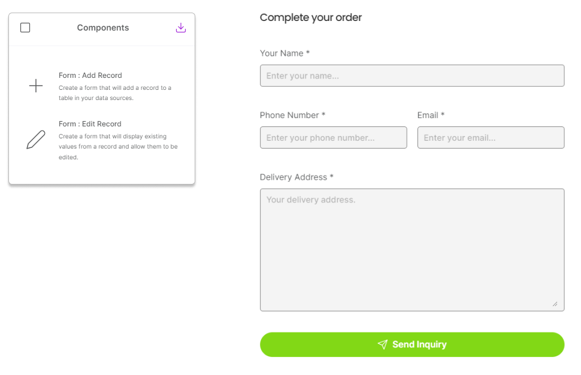The height and width of the screenshot is (375, 581).
Task: Click the Edit Record description text
Action: pos(118,147)
